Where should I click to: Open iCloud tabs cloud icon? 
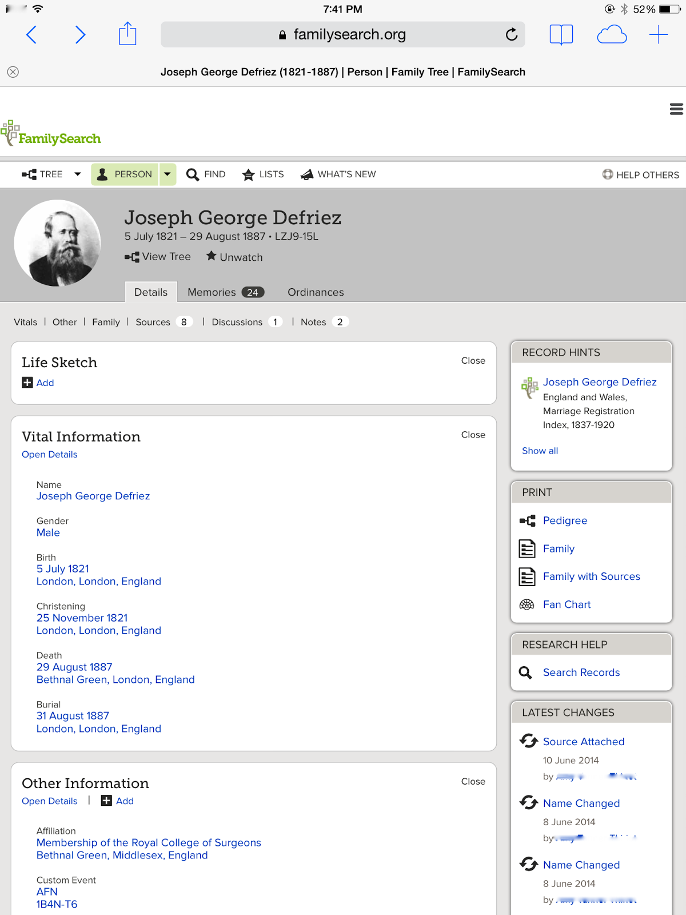pos(612,35)
